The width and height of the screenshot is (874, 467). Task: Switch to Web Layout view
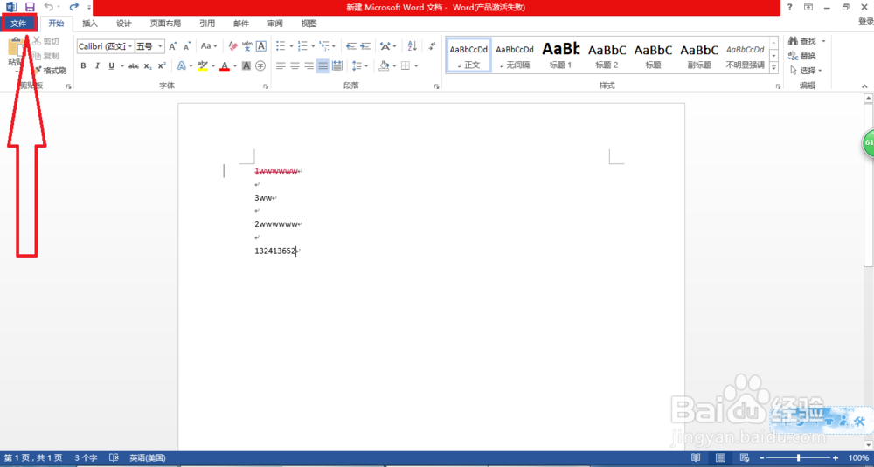(x=746, y=457)
